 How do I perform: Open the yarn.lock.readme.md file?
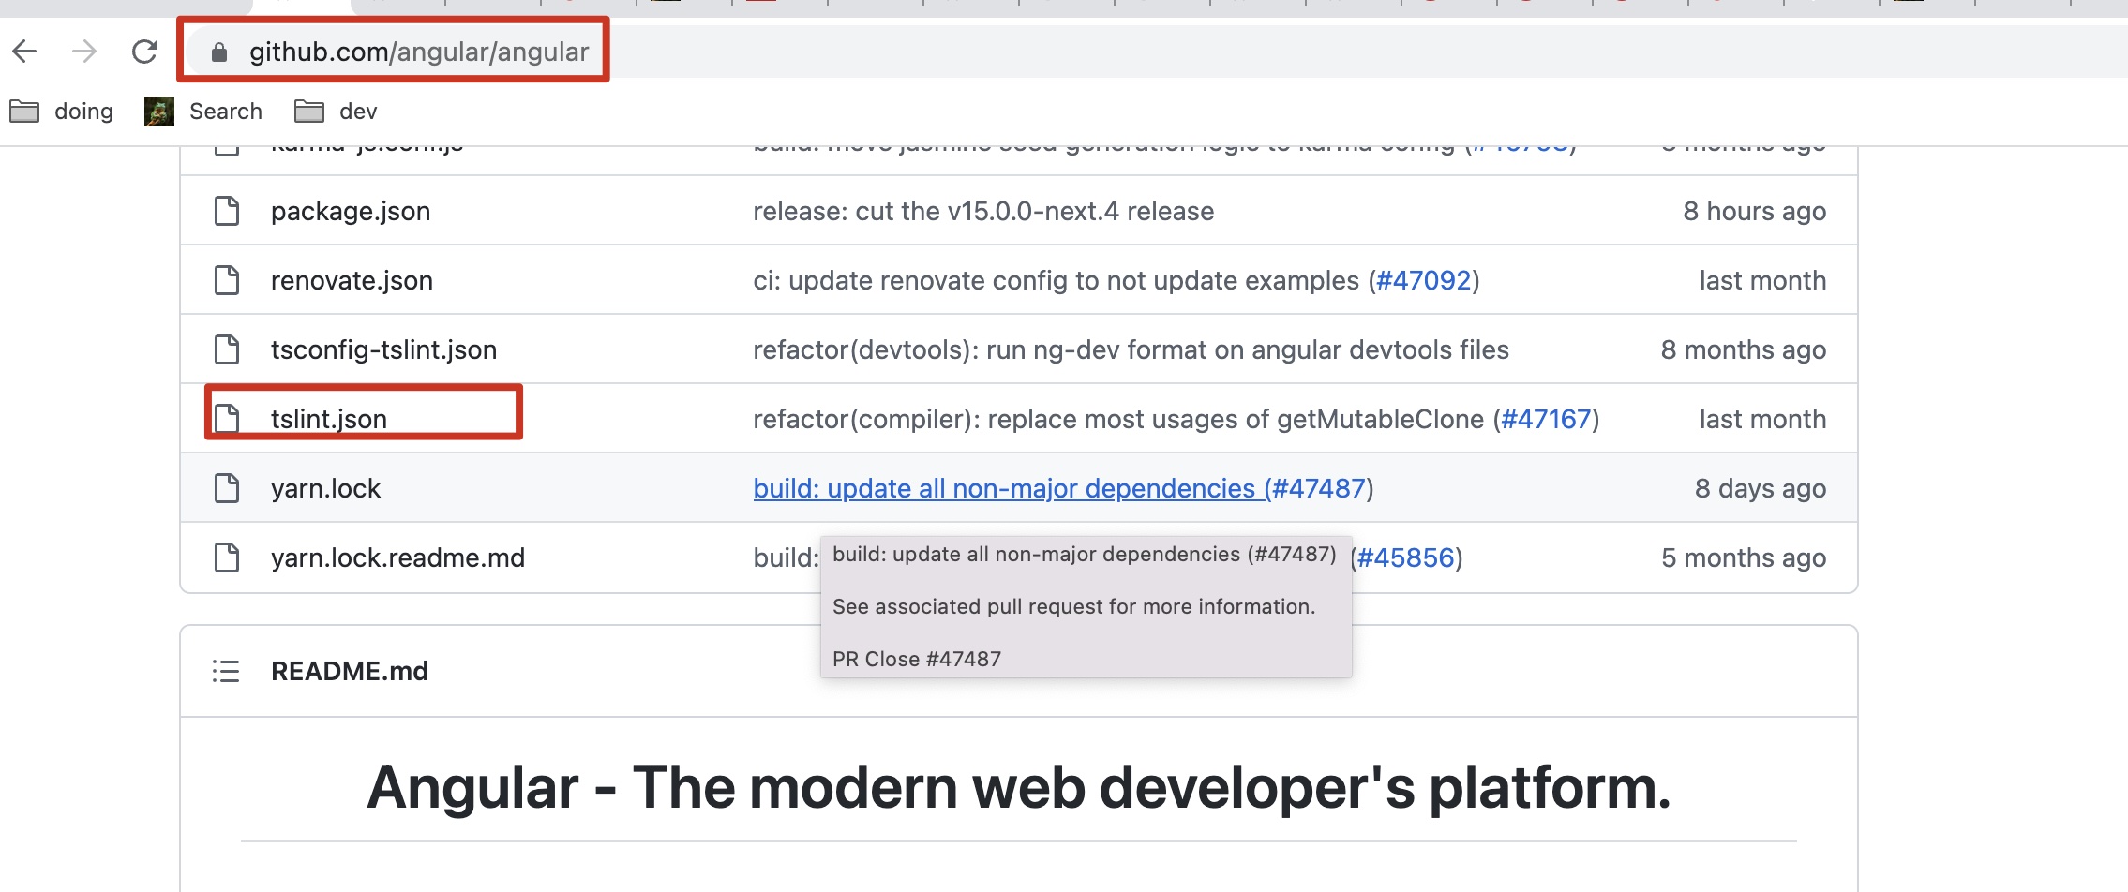397,558
